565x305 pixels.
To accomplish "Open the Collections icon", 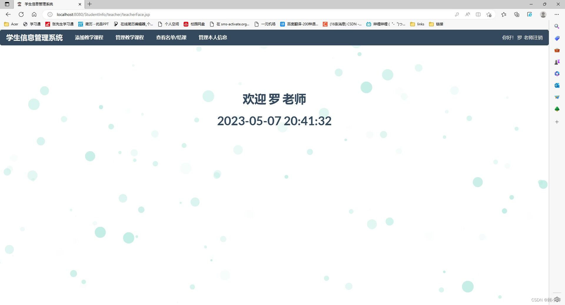I will (x=517, y=14).
